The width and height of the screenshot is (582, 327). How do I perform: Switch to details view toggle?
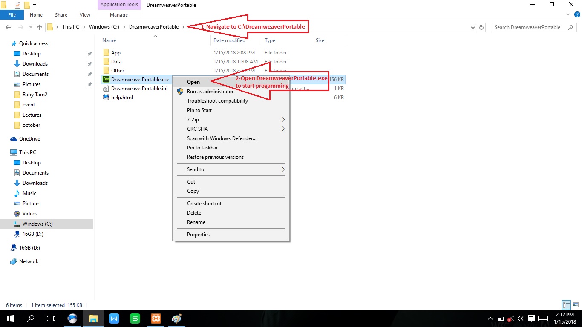566,305
